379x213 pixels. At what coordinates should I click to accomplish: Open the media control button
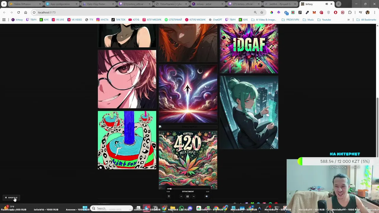click(x=360, y=12)
